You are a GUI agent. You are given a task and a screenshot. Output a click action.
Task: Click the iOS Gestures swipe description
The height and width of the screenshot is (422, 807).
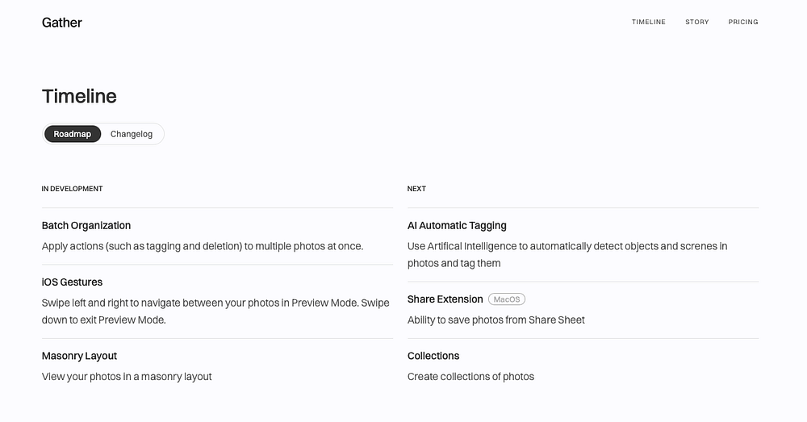pyautogui.click(x=215, y=311)
